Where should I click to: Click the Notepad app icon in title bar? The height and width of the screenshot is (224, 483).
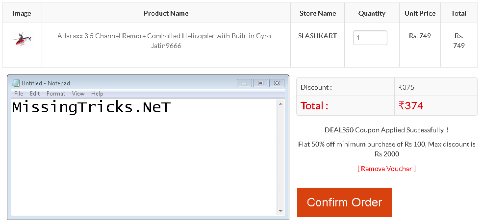point(16,83)
